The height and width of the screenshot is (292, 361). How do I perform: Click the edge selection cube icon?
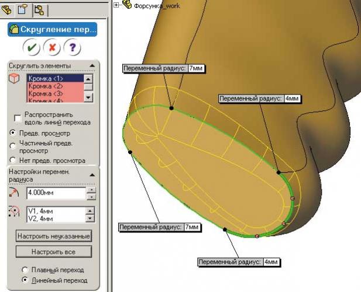14,79
